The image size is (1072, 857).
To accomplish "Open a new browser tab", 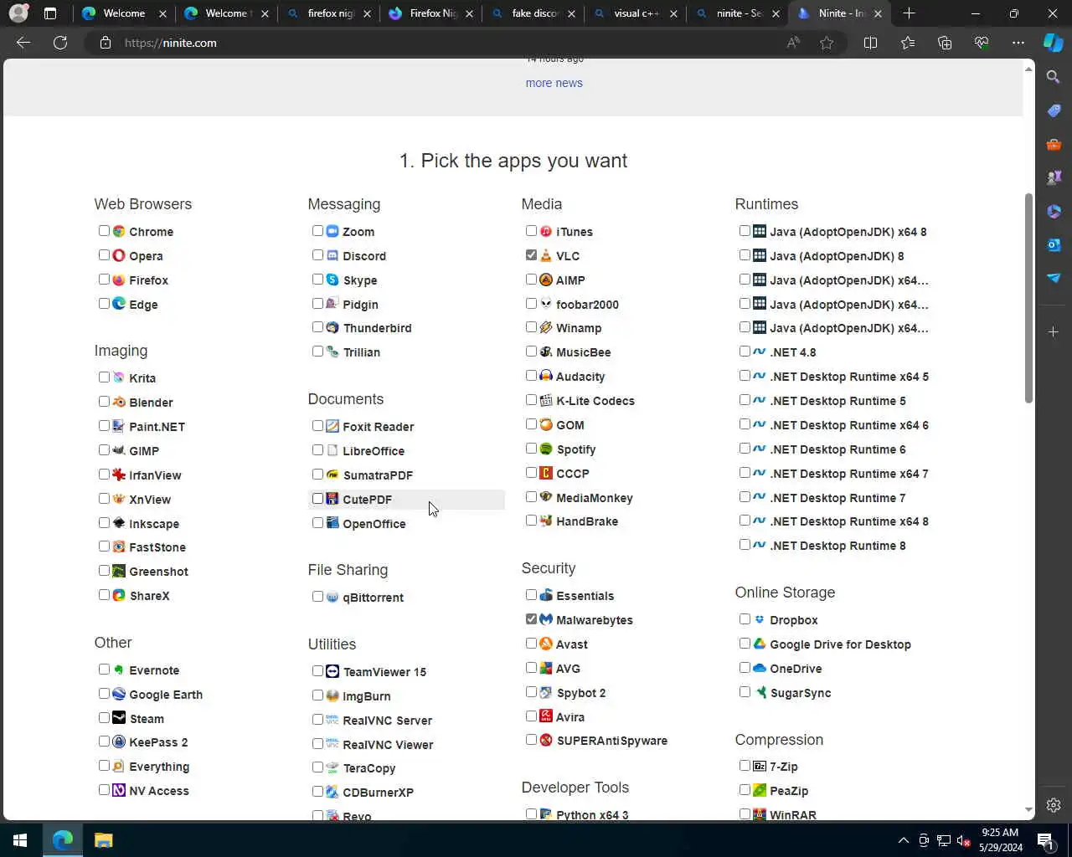I will [910, 13].
